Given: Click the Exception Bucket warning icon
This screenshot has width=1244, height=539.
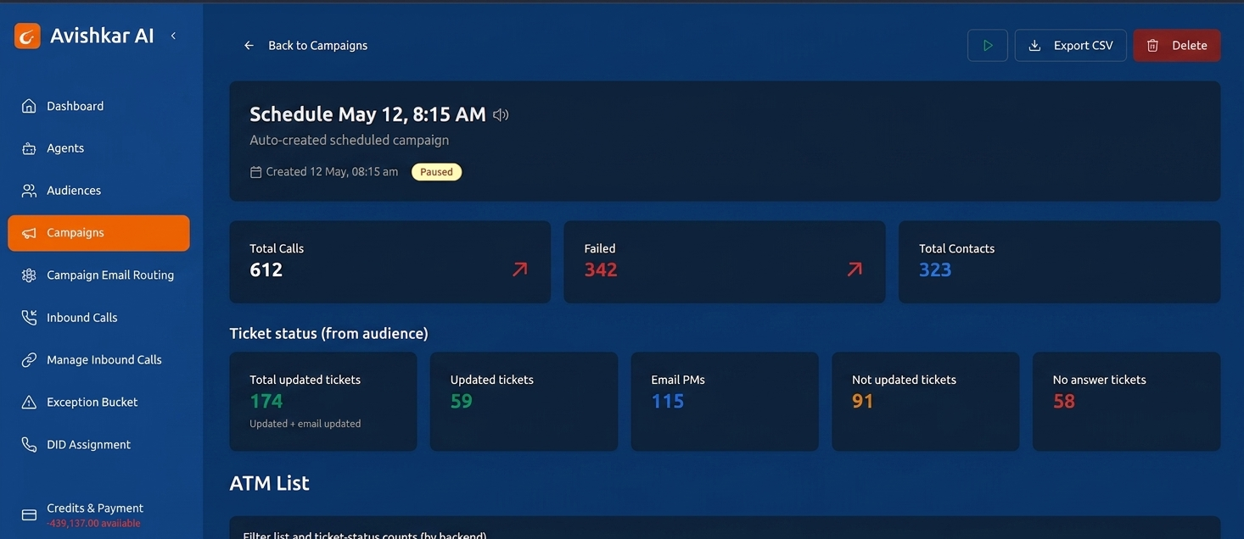Looking at the screenshot, I should 29,403.
